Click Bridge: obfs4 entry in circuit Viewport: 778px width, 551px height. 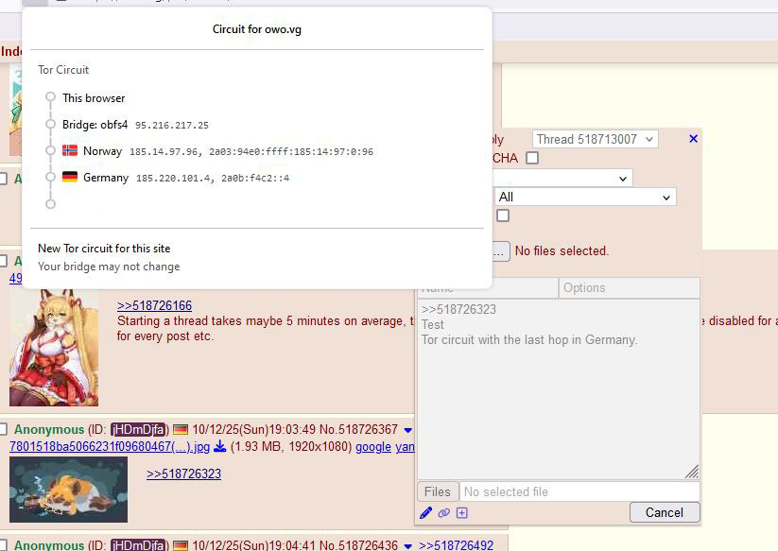tap(135, 125)
